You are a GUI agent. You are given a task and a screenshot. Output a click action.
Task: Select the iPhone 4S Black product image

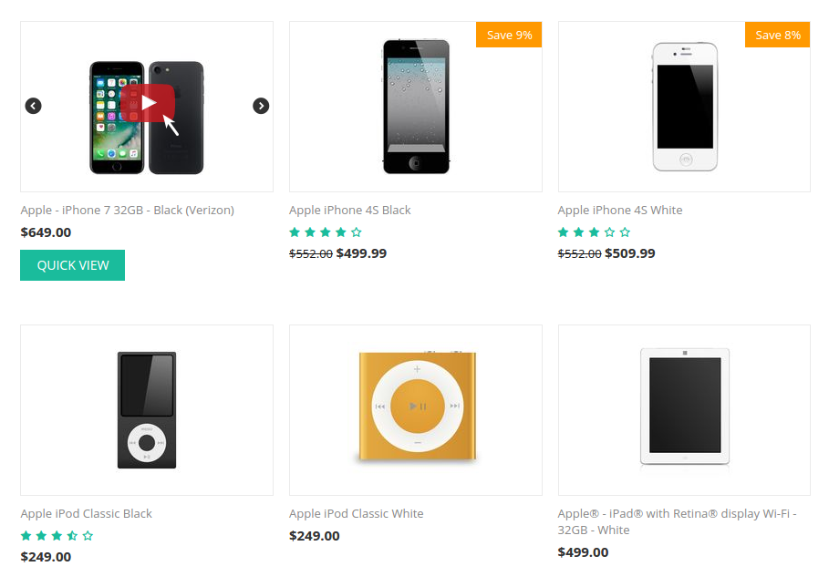coord(416,107)
